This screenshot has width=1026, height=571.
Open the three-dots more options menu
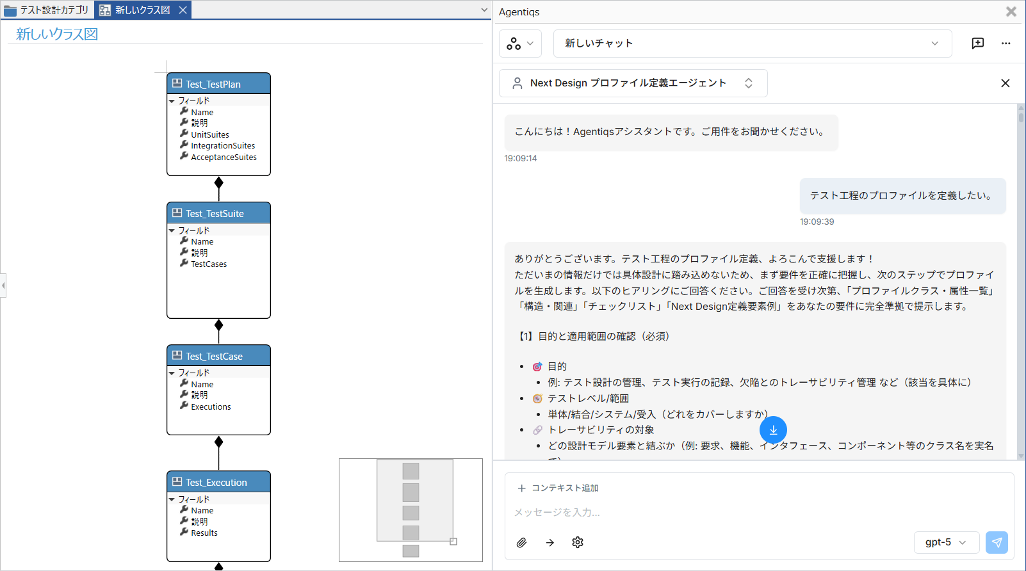pos(1006,44)
